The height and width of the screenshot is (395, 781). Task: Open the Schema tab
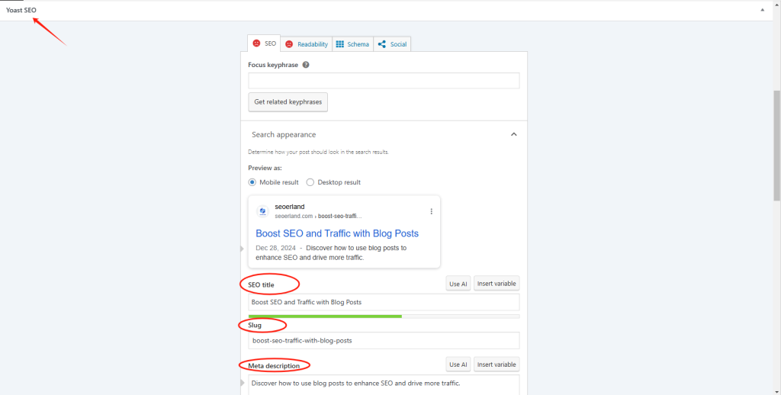point(352,44)
